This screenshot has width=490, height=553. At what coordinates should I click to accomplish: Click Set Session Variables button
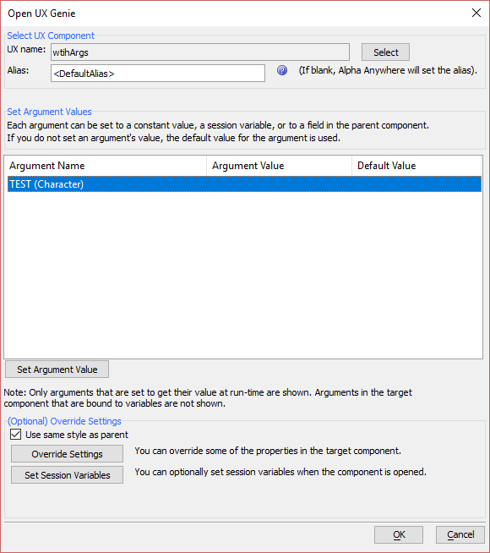pyautogui.click(x=67, y=475)
